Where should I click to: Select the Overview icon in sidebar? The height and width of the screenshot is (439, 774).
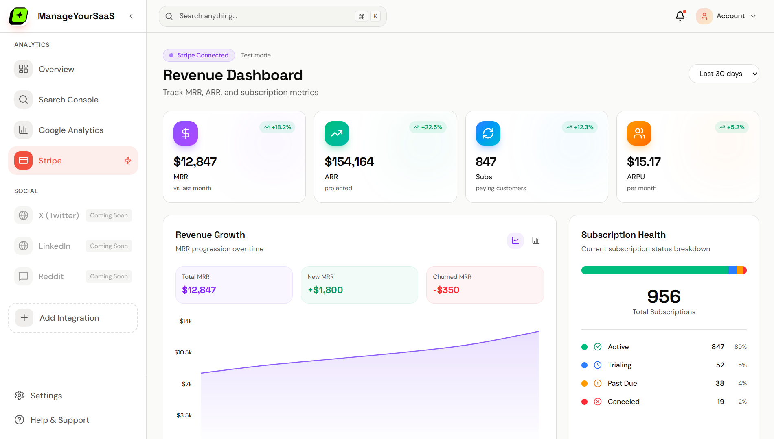tap(23, 69)
